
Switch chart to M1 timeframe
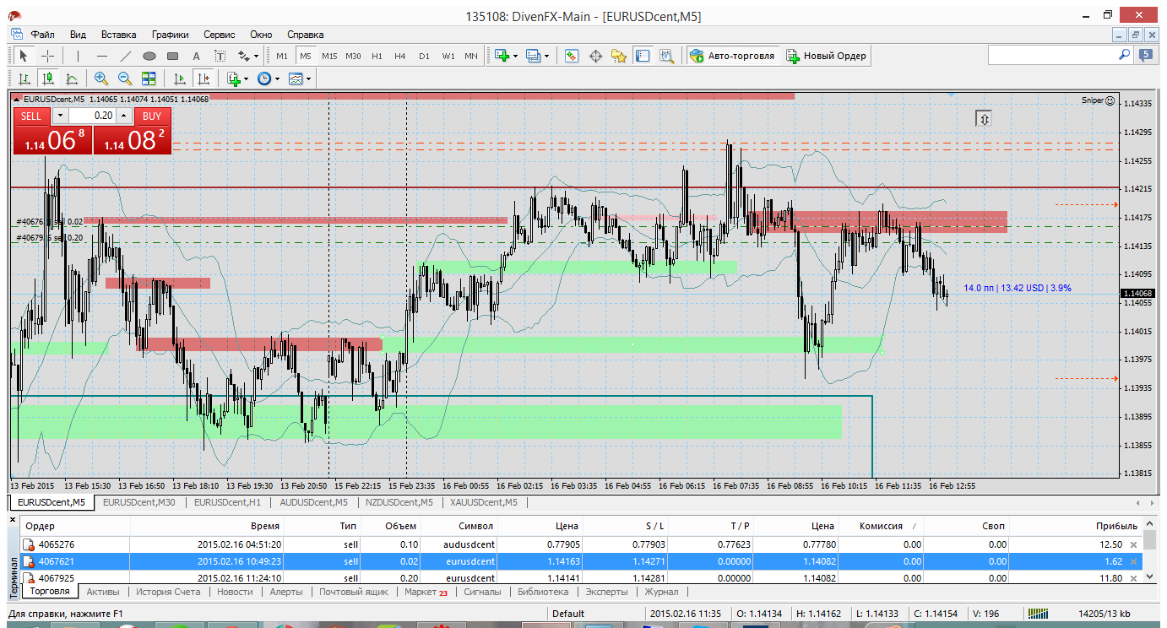282,56
